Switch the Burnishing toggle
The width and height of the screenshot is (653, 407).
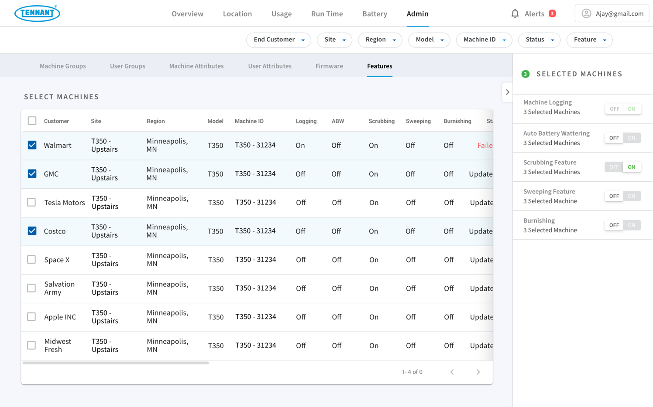623,225
